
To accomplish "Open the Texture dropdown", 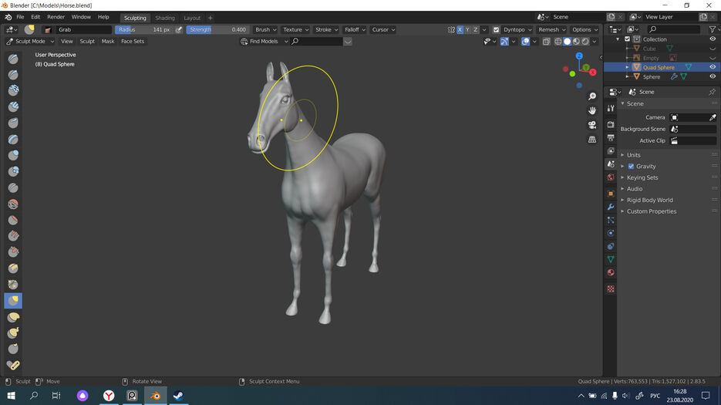I will [295, 29].
